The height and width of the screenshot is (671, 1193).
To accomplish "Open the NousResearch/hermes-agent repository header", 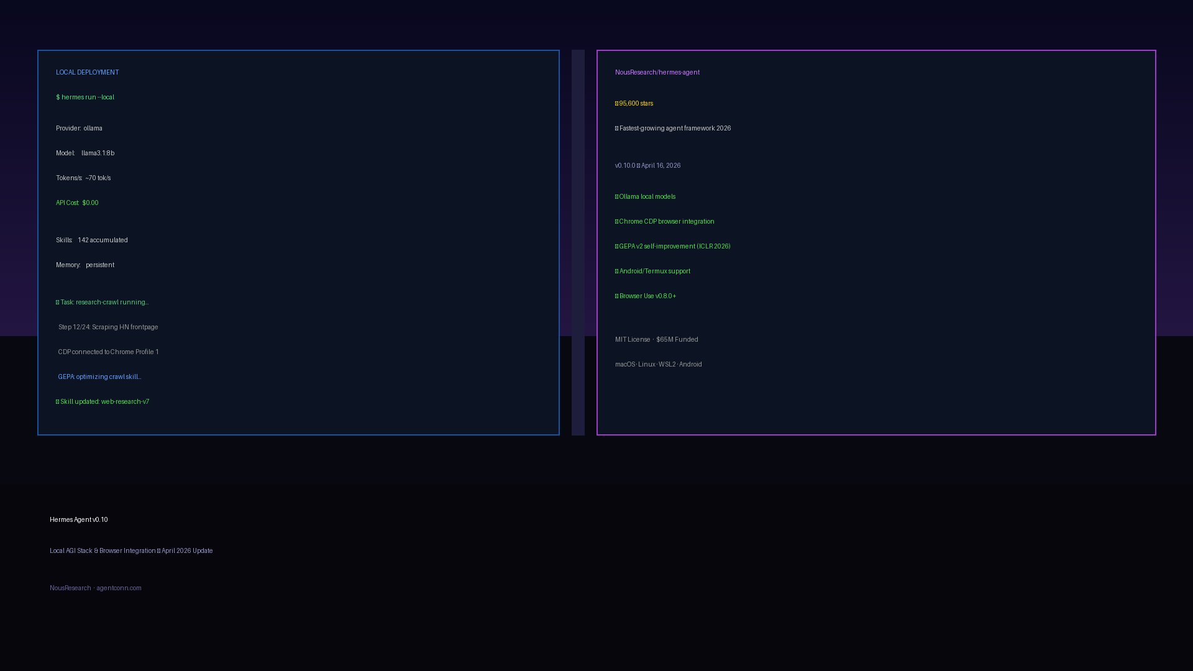I will (x=657, y=72).
